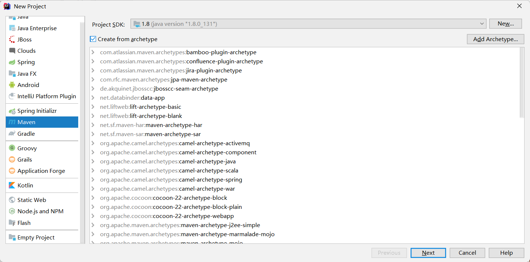Click the IntelliJ Platform Plugin icon

12,96
